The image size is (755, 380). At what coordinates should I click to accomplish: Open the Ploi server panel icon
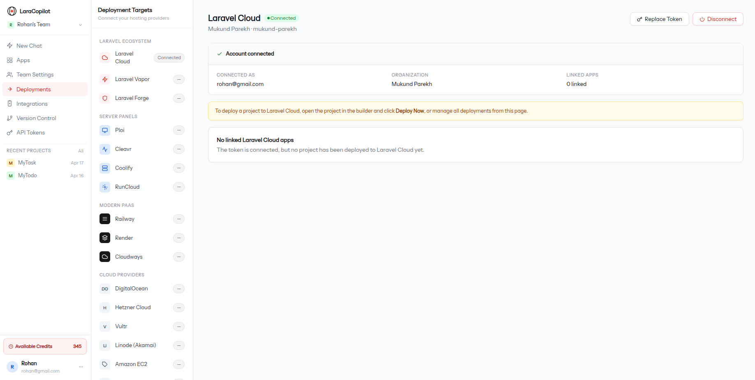pos(105,130)
